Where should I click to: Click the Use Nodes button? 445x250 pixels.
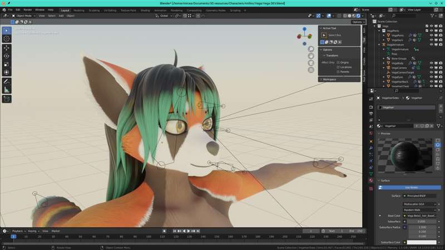click(411, 187)
